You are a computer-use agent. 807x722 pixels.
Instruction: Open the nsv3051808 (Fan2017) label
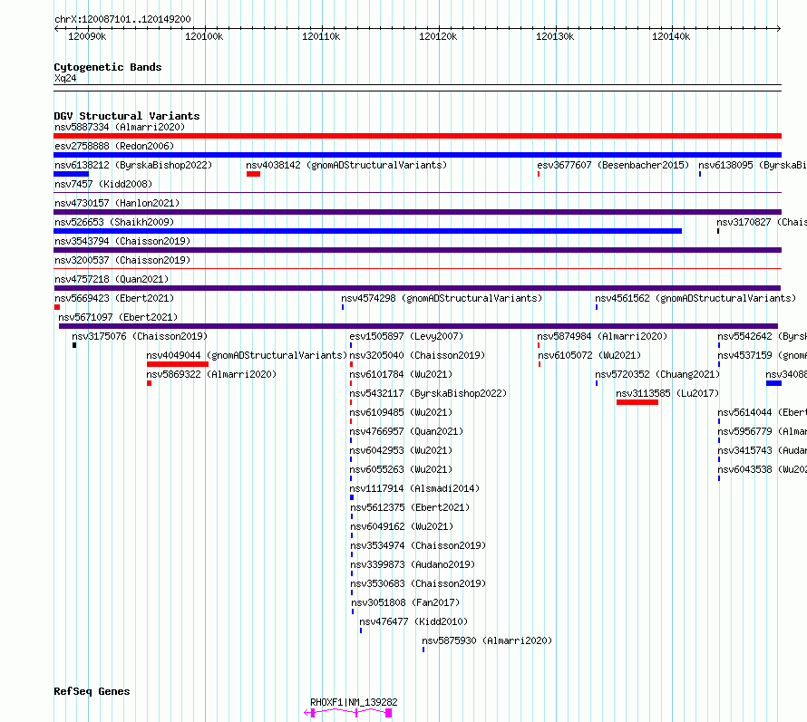(x=405, y=602)
